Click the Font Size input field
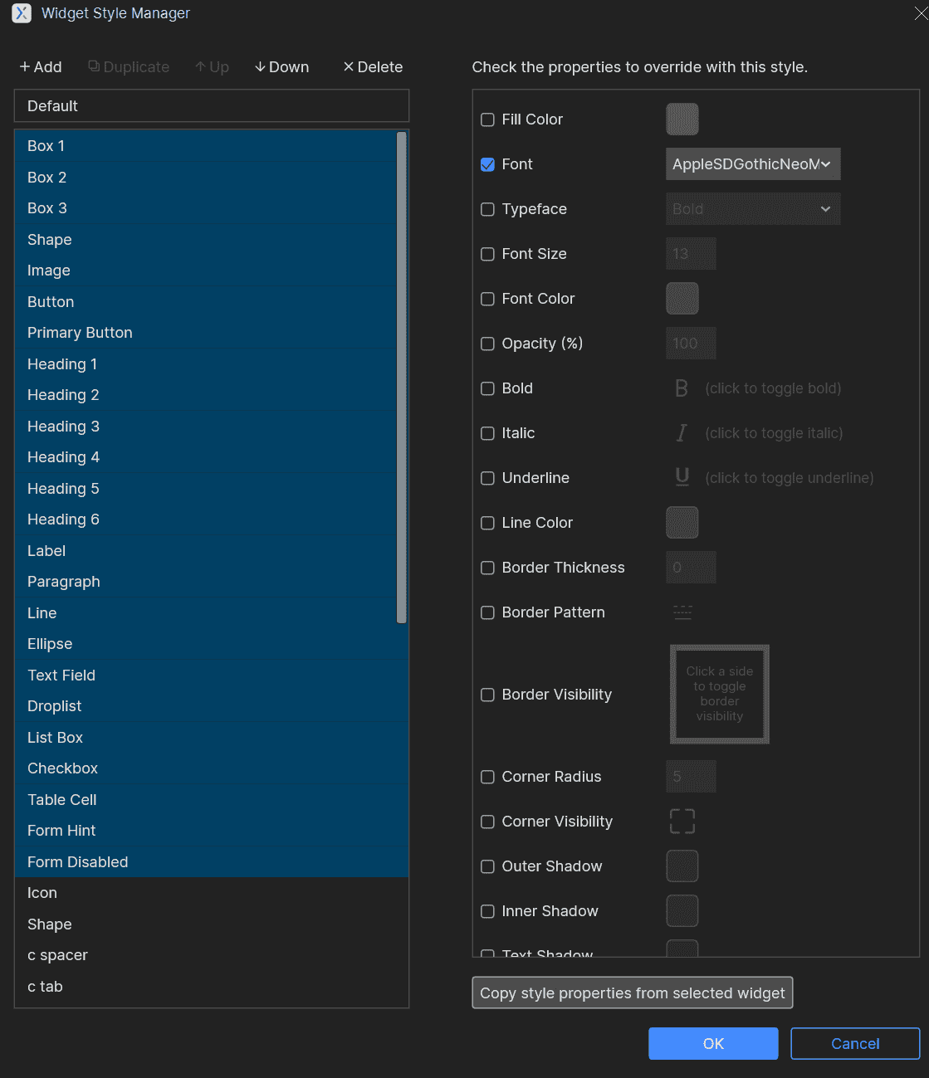The height and width of the screenshot is (1078, 929). pyautogui.click(x=691, y=254)
